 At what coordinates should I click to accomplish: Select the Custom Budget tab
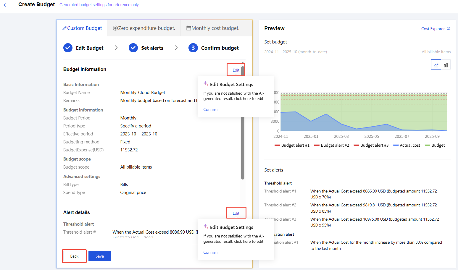pyautogui.click(x=82, y=28)
